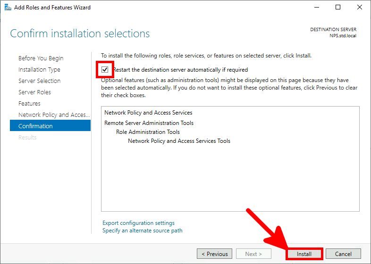Select the Confirmation step in the sidebar
371x264 pixels.
(x=35, y=126)
